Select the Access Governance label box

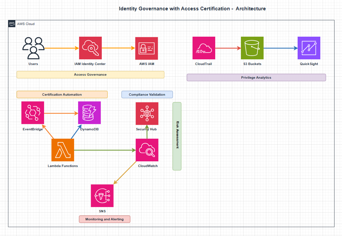pyautogui.click(x=90, y=75)
